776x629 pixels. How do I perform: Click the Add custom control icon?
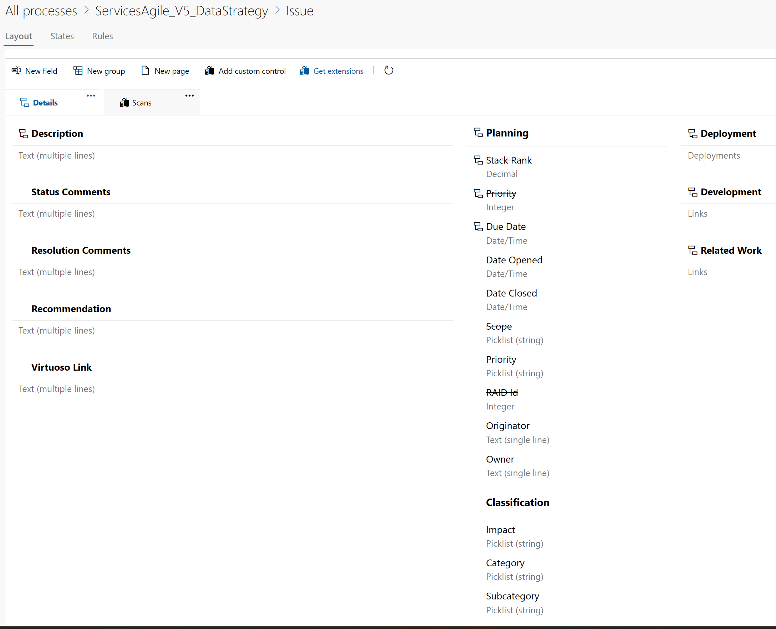coord(209,71)
